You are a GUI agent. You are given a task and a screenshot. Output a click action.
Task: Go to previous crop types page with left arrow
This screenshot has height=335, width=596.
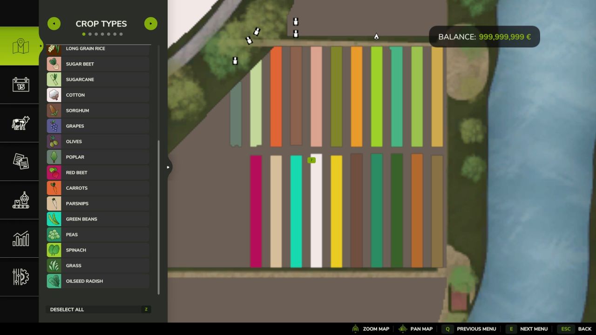pos(54,23)
